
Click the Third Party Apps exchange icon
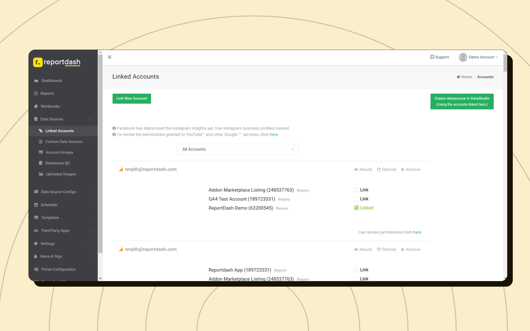tap(36, 231)
